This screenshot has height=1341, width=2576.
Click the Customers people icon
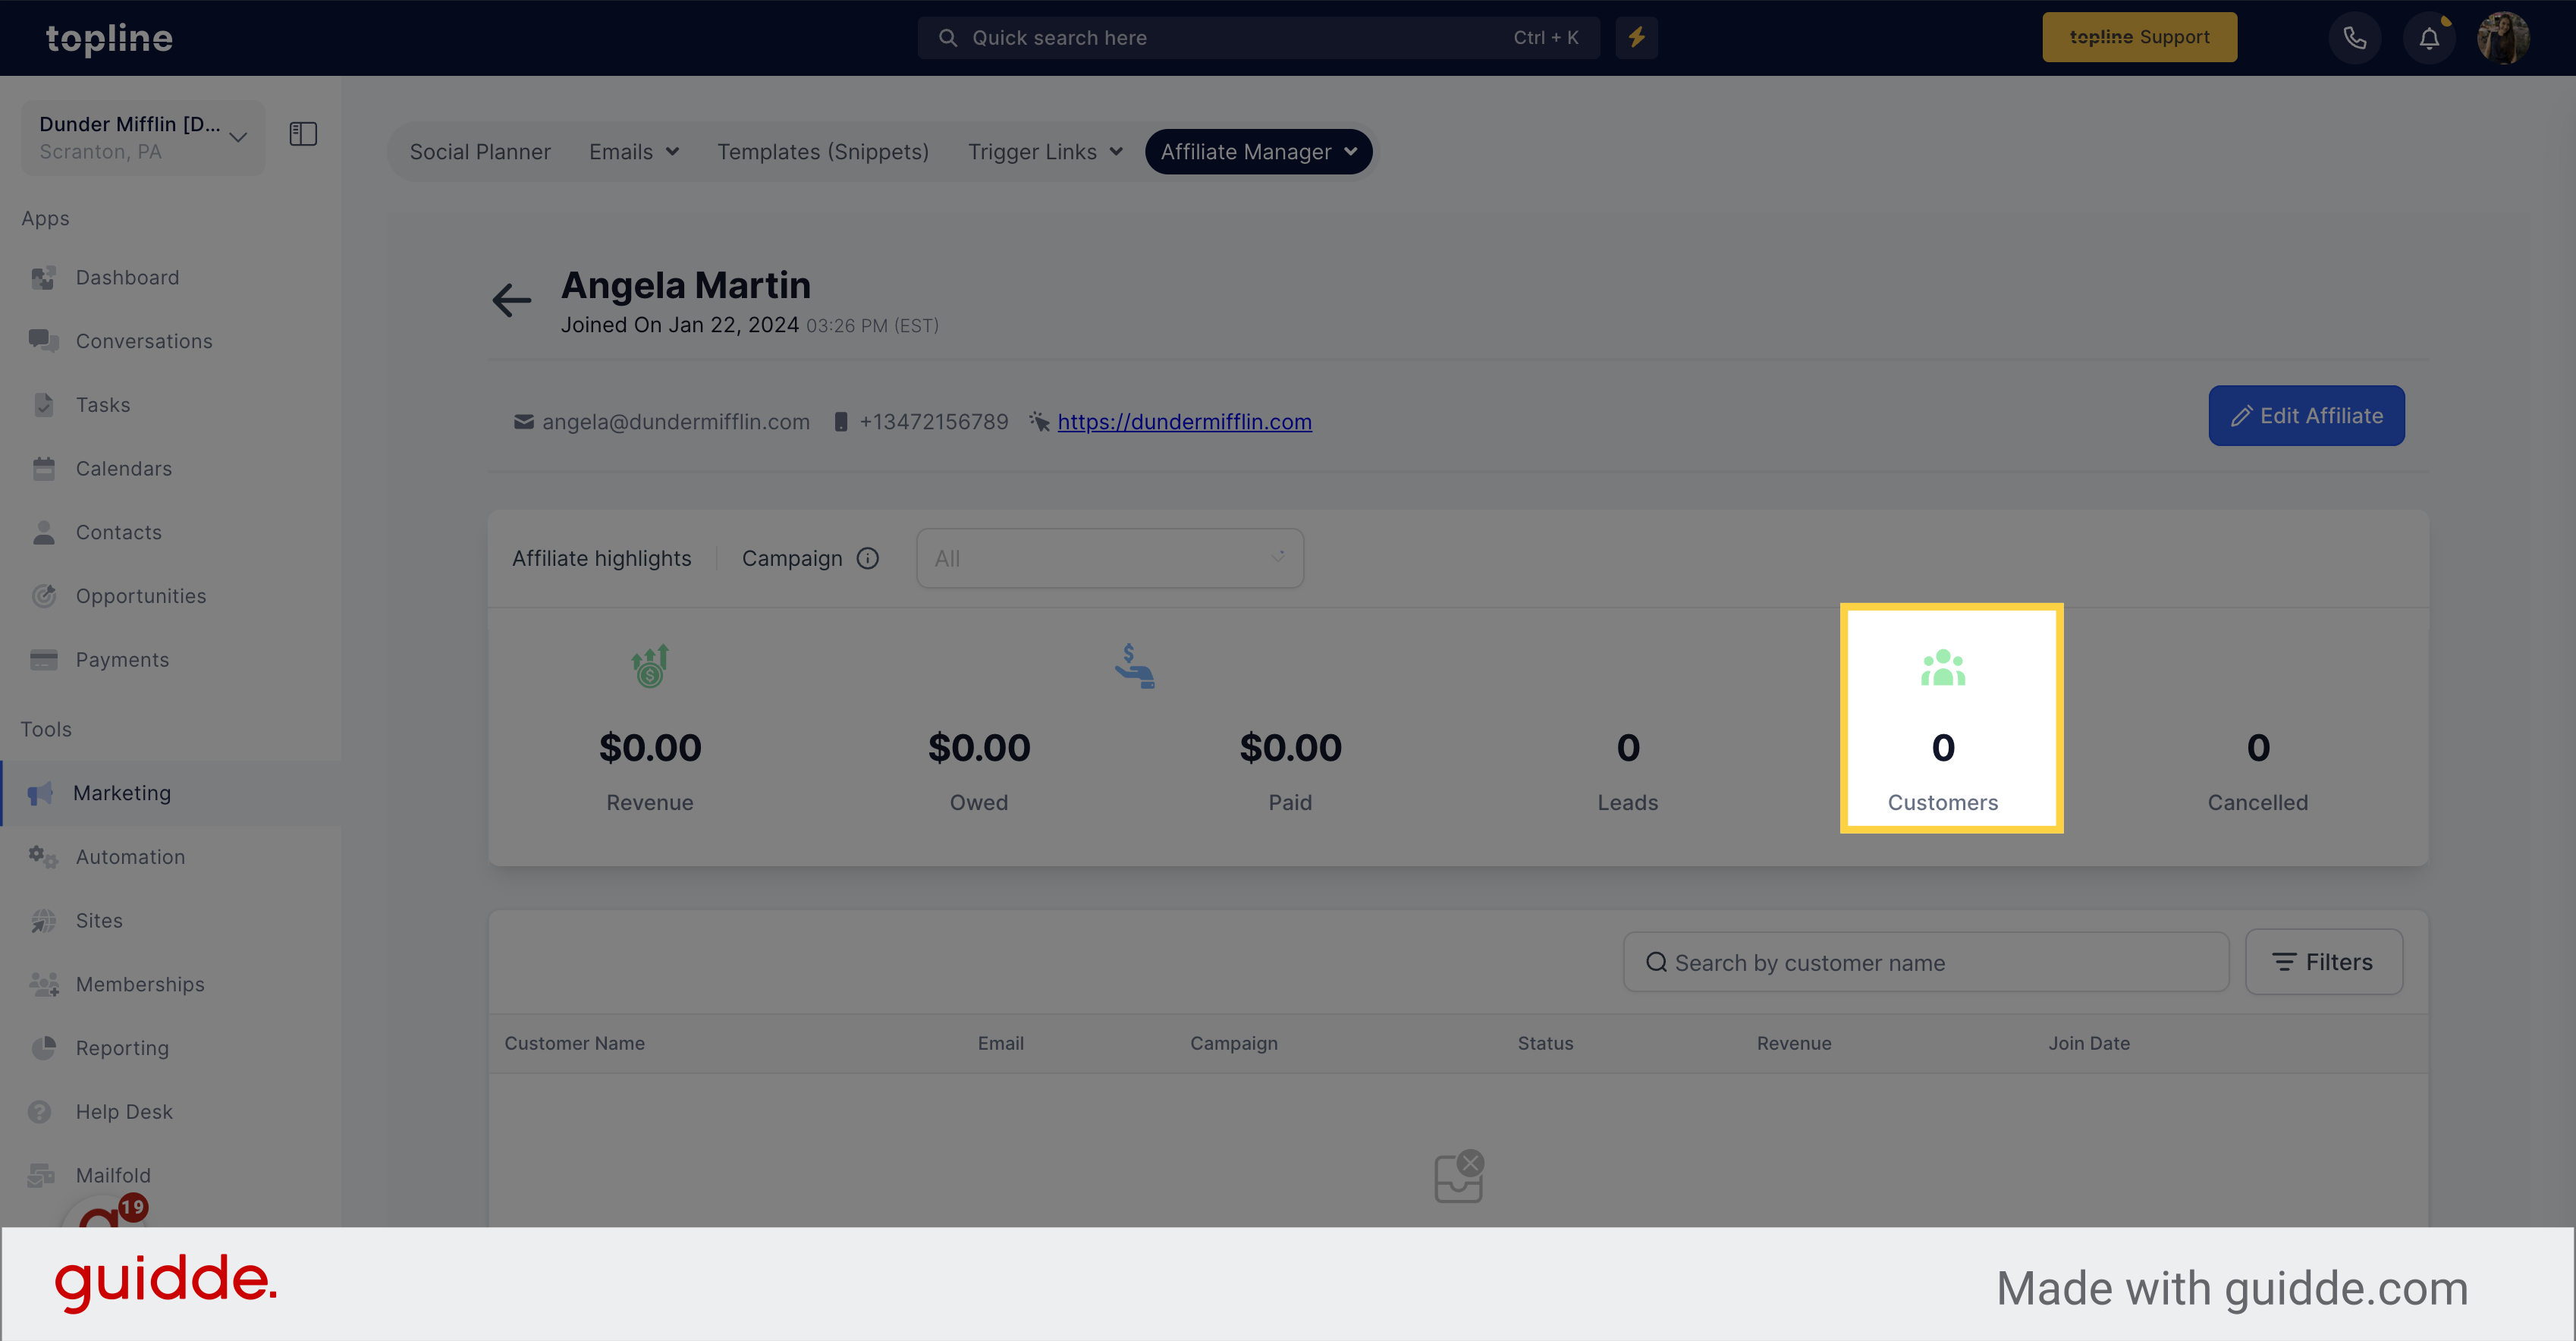[x=1943, y=667]
